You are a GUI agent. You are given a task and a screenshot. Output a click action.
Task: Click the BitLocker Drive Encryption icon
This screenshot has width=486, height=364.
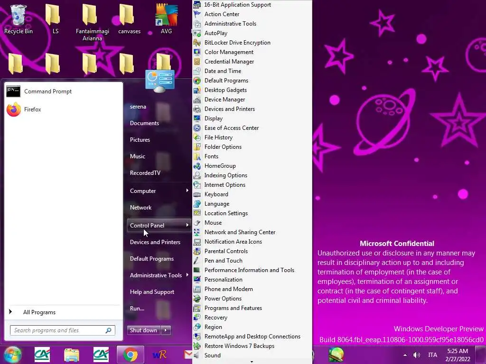click(197, 43)
